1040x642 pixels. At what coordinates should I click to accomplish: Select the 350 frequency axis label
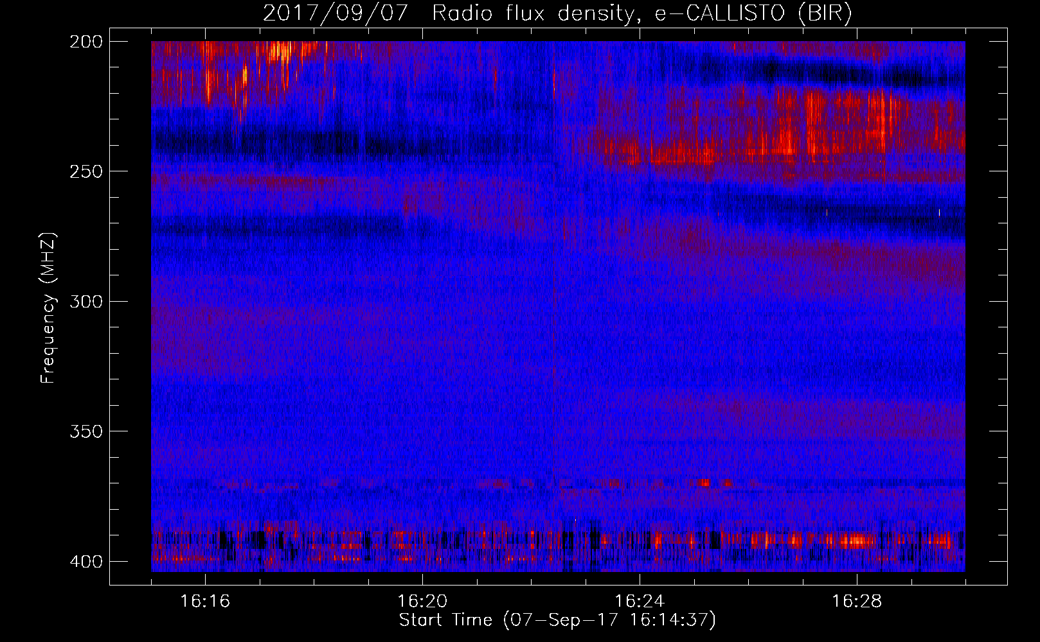(x=85, y=431)
